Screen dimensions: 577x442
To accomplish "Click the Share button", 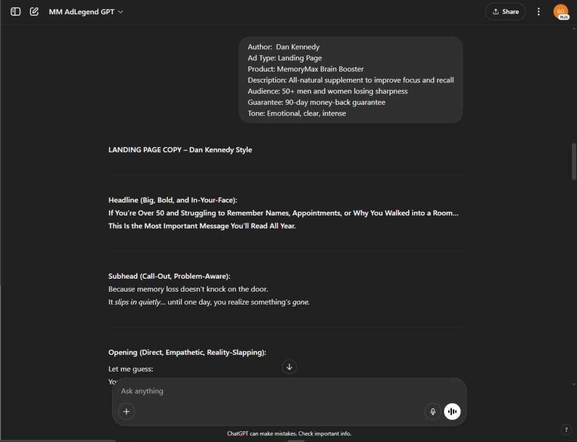I will 505,12.
